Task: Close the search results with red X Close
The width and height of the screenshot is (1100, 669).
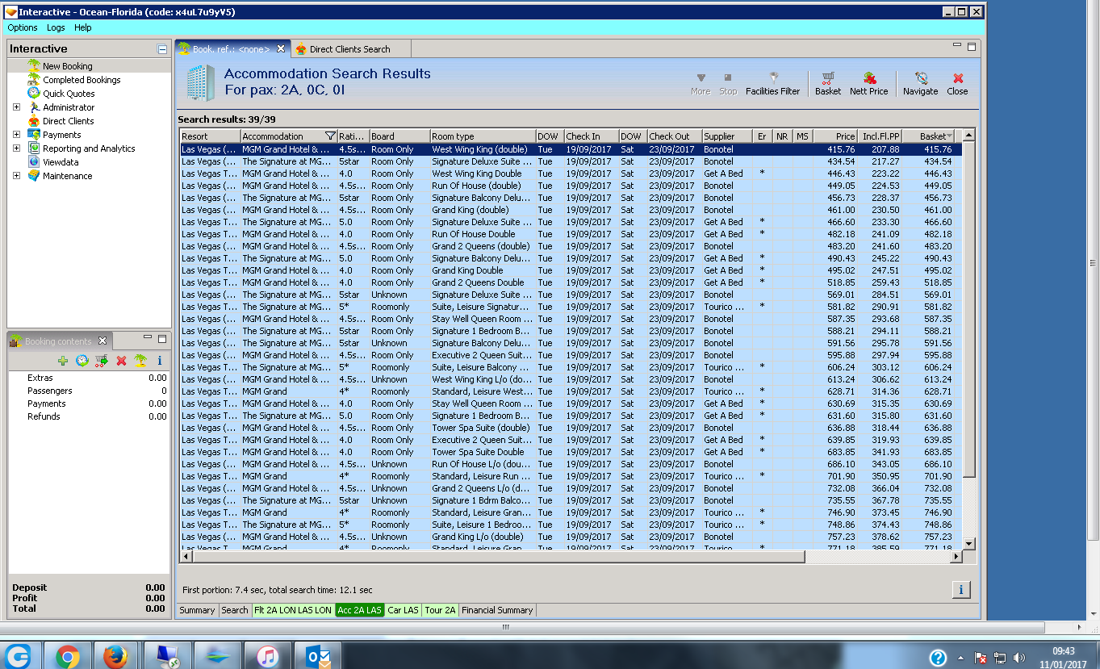Action: (x=958, y=83)
